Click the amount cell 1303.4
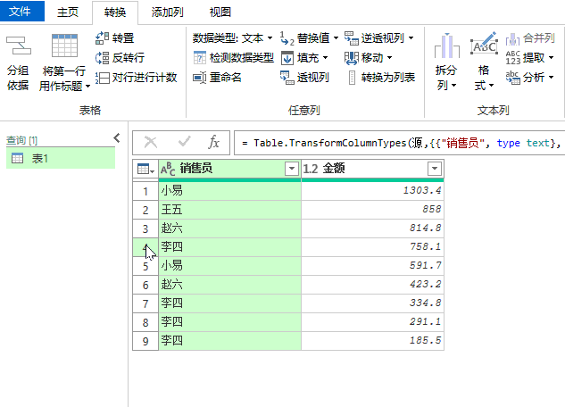Screen dimensions: 565x407 click(x=372, y=190)
